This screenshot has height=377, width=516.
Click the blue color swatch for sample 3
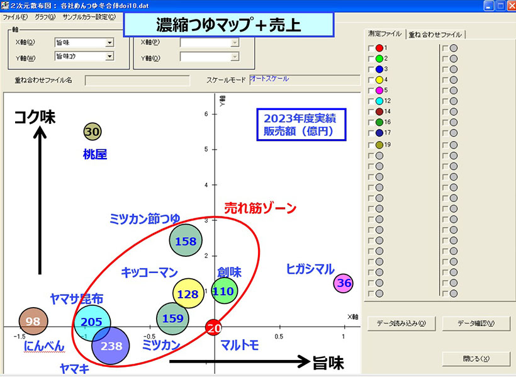[379, 69]
